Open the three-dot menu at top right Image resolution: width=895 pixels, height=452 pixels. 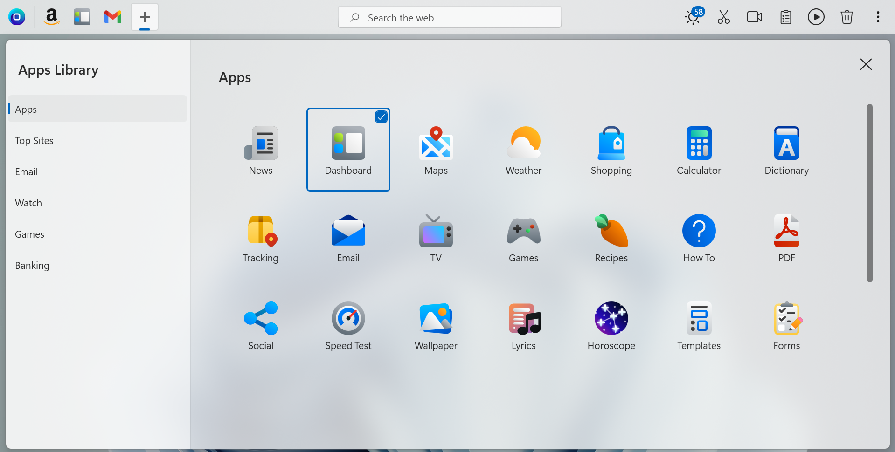tap(877, 17)
